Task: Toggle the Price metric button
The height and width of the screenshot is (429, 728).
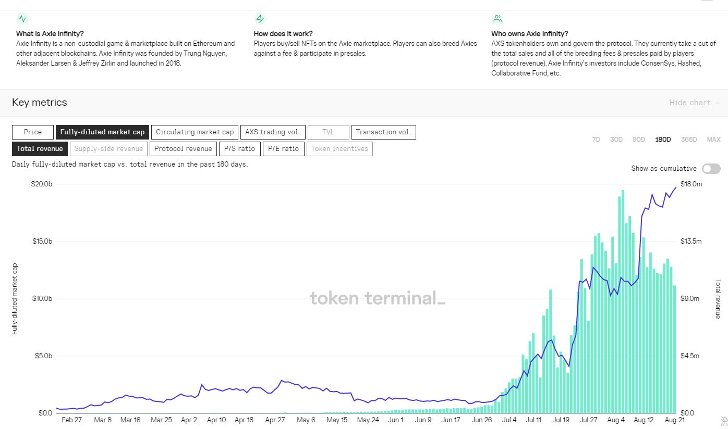Action: click(x=33, y=132)
